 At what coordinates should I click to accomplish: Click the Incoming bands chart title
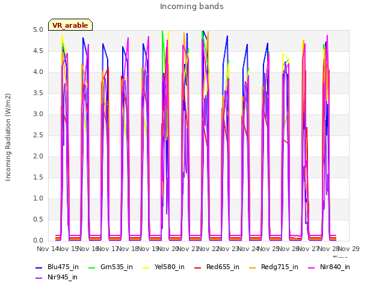point(192,7)
